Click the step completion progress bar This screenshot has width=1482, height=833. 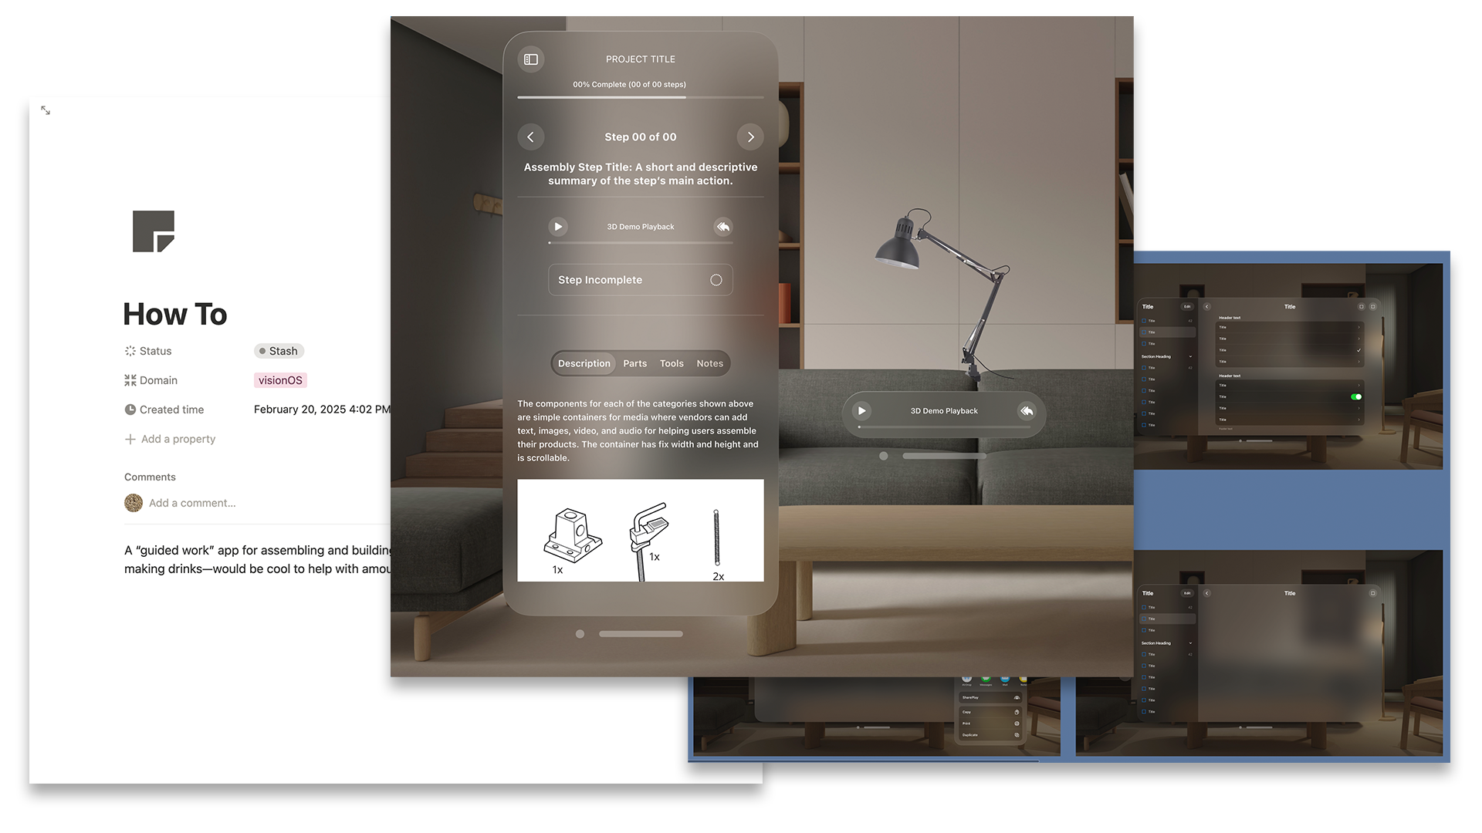(640, 97)
